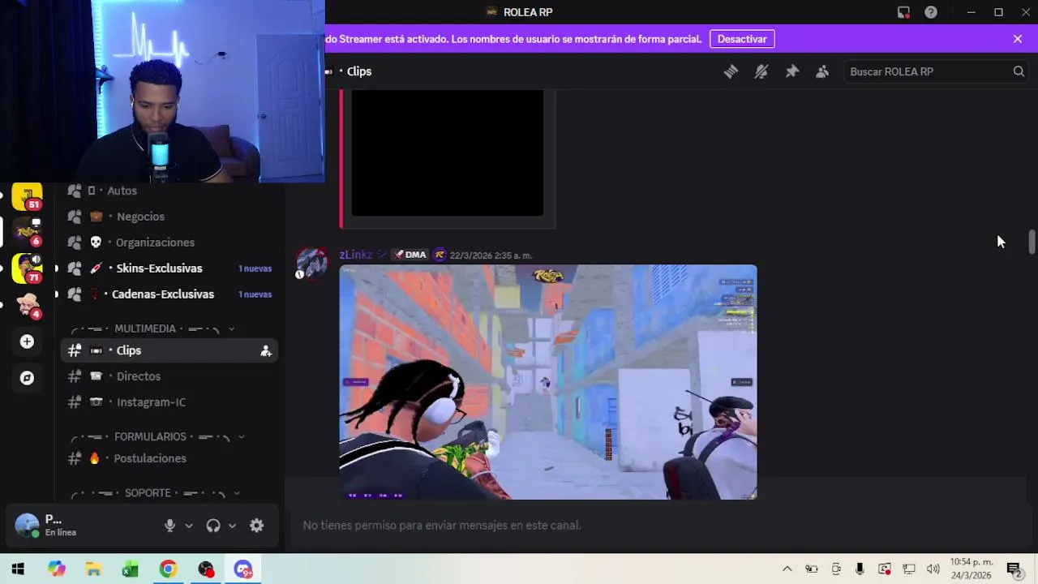Click the invite icon on Clips channel

coord(265,350)
